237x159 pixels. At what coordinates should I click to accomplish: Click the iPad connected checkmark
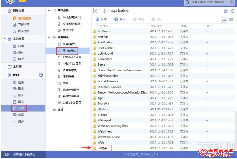click(41, 75)
